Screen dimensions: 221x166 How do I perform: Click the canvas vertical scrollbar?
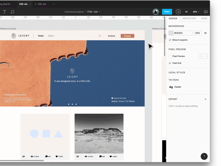coord(164,36)
